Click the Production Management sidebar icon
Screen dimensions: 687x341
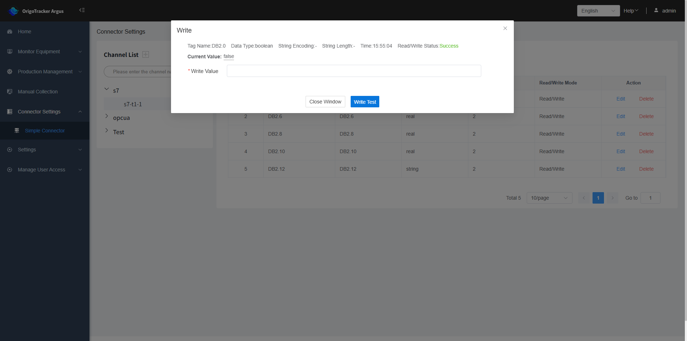pos(10,72)
